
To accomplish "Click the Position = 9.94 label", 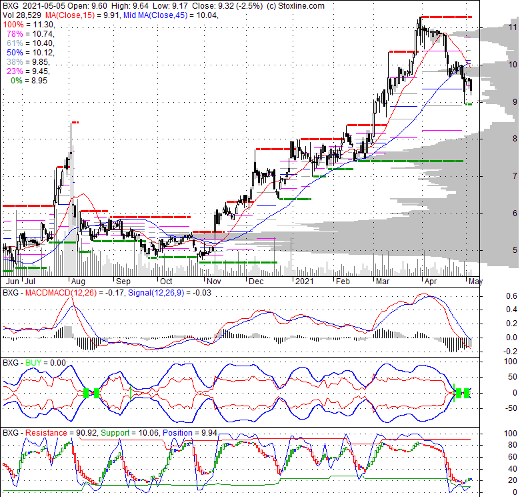I will point(190,433).
